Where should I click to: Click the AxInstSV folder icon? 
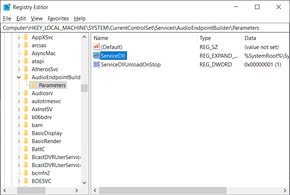point(26,109)
